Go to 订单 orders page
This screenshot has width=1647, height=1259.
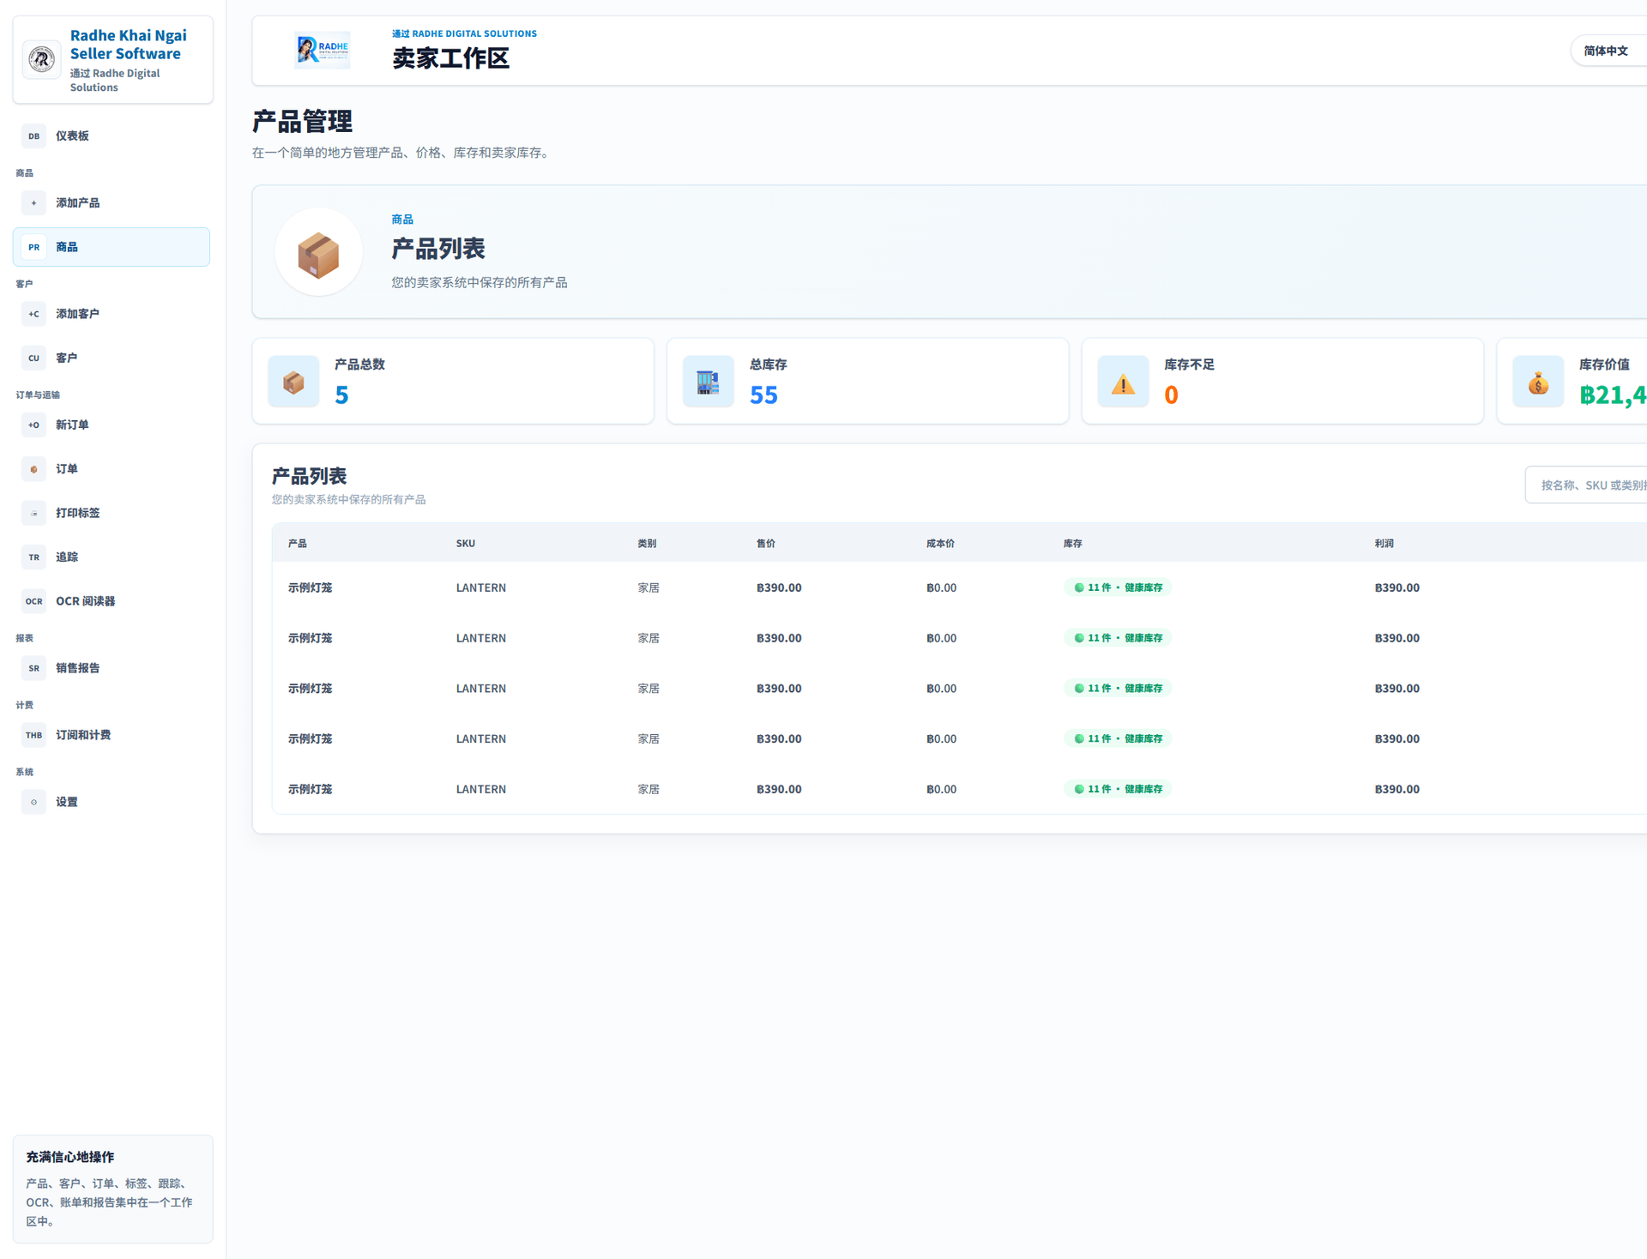pyautogui.click(x=112, y=469)
